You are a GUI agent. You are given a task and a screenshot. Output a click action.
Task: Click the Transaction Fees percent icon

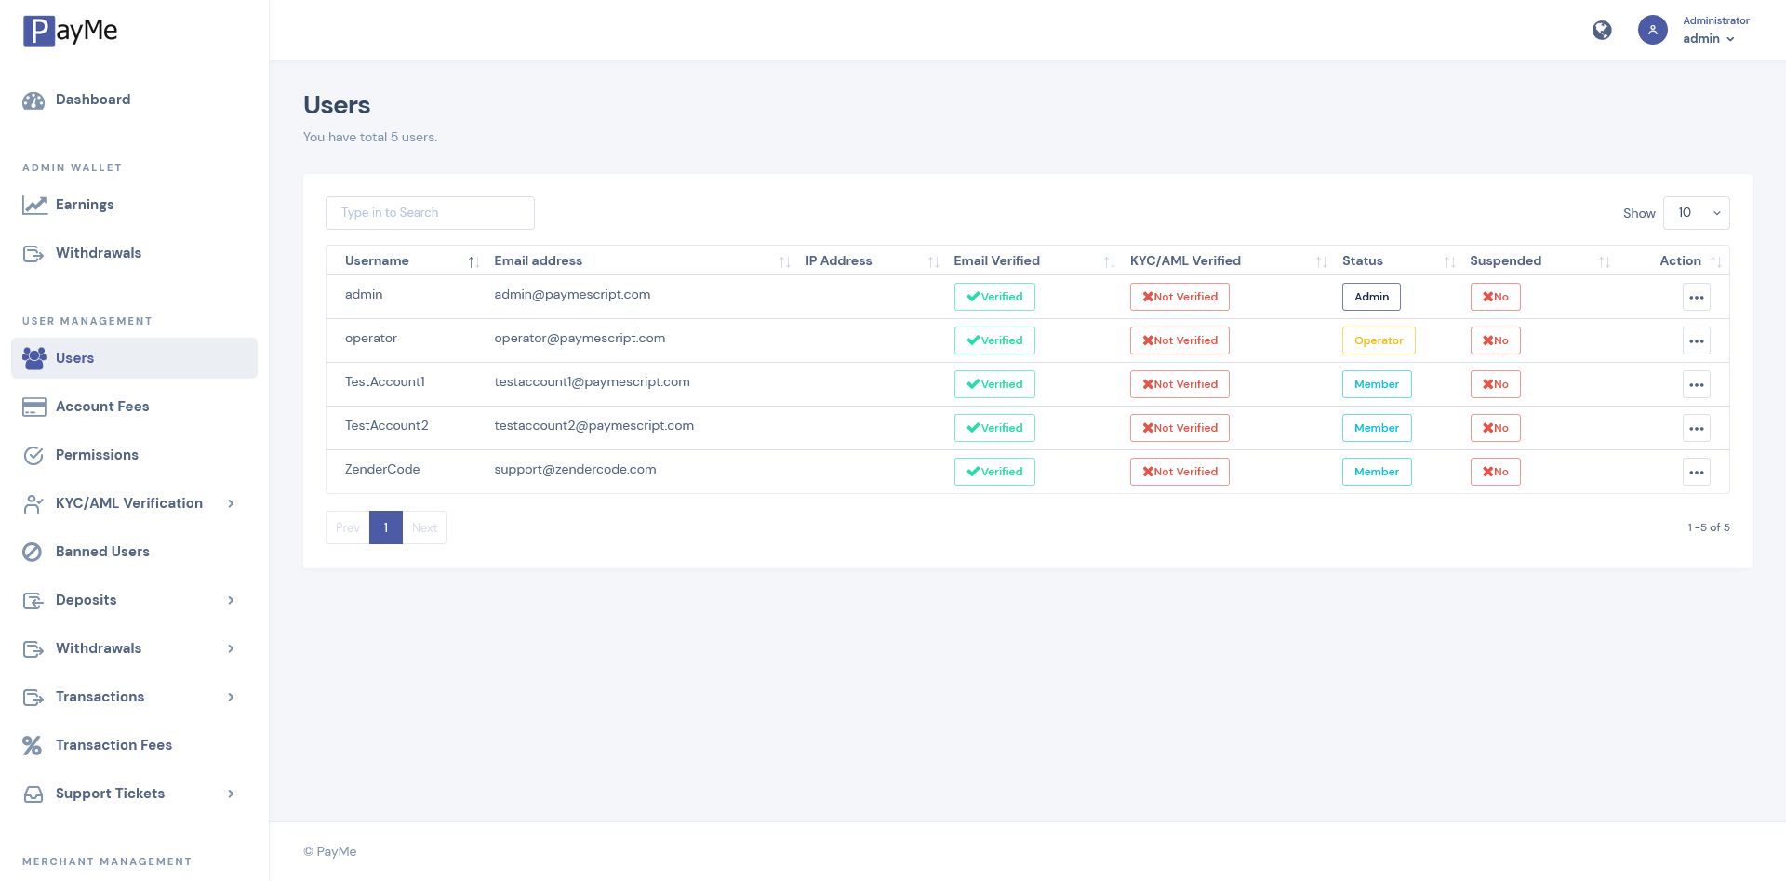[x=33, y=745]
